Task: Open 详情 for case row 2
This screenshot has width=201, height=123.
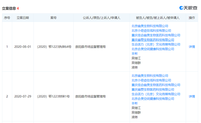Action: pos(192,96)
